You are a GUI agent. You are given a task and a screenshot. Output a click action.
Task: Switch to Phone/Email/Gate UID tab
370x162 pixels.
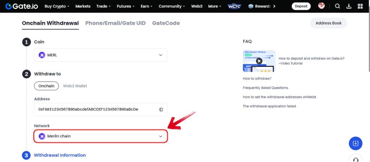(115, 23)
